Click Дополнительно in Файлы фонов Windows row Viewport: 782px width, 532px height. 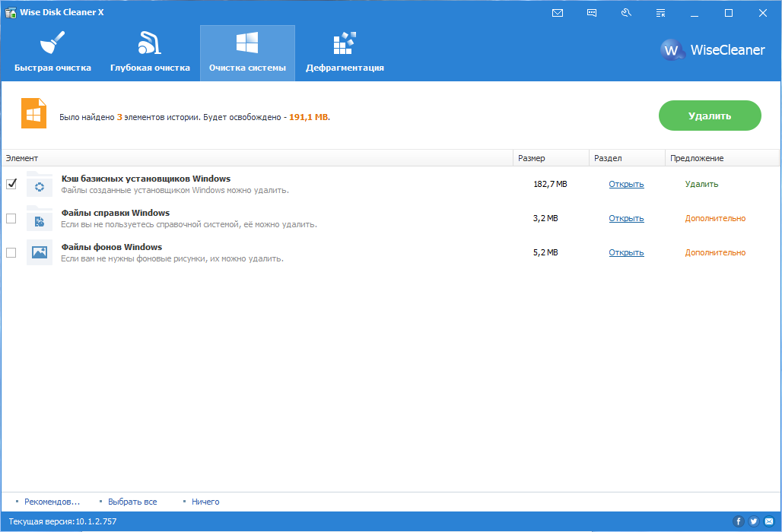[715, 252]
